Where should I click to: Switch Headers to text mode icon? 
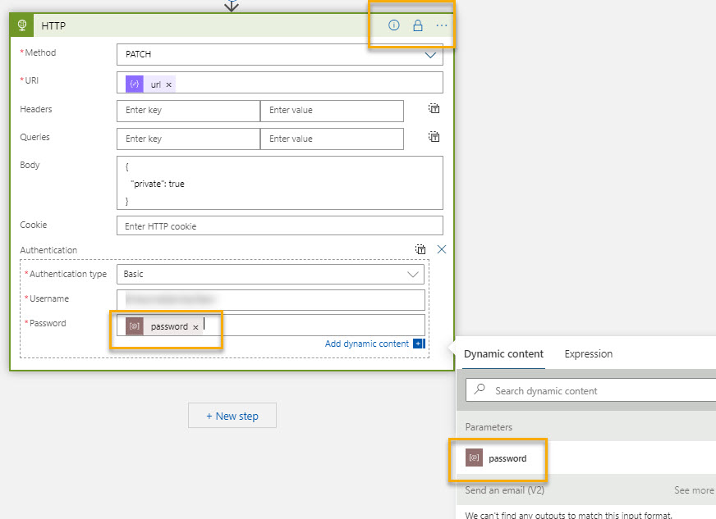pos(434,108)
